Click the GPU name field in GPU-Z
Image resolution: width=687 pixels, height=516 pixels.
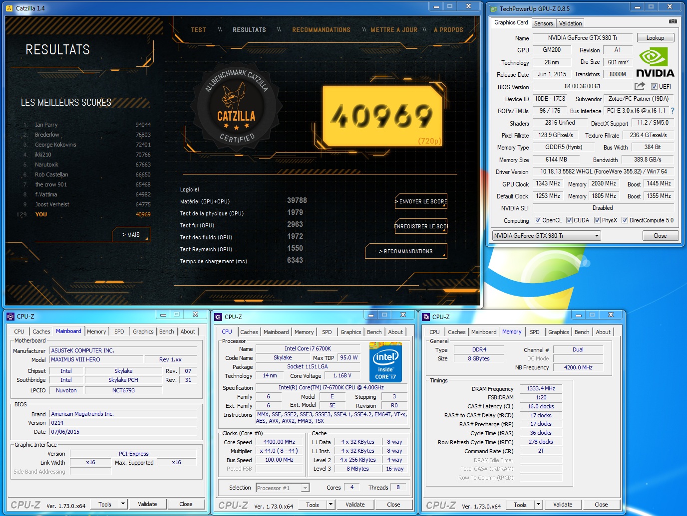(582, 38)
